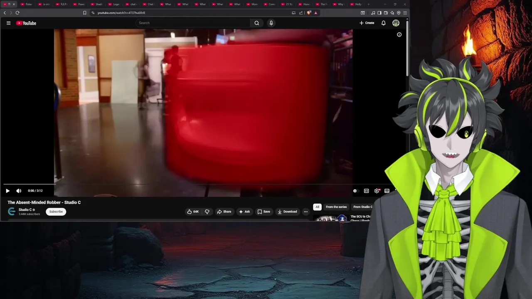The width and height of the screenshot is (532, 299).
Task: Click the page vertical scrollbar
Action: (407, 48)
